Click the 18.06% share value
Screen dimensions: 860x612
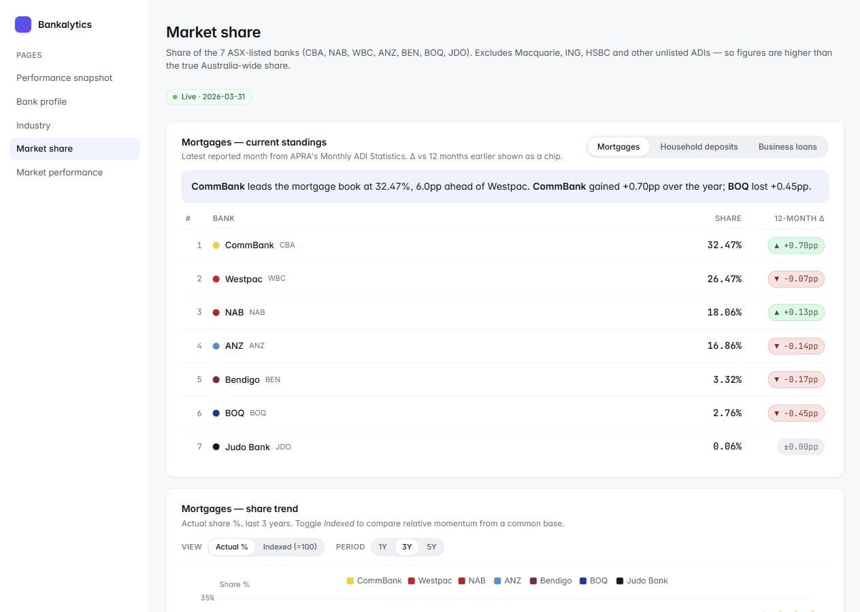click(725, 312)
